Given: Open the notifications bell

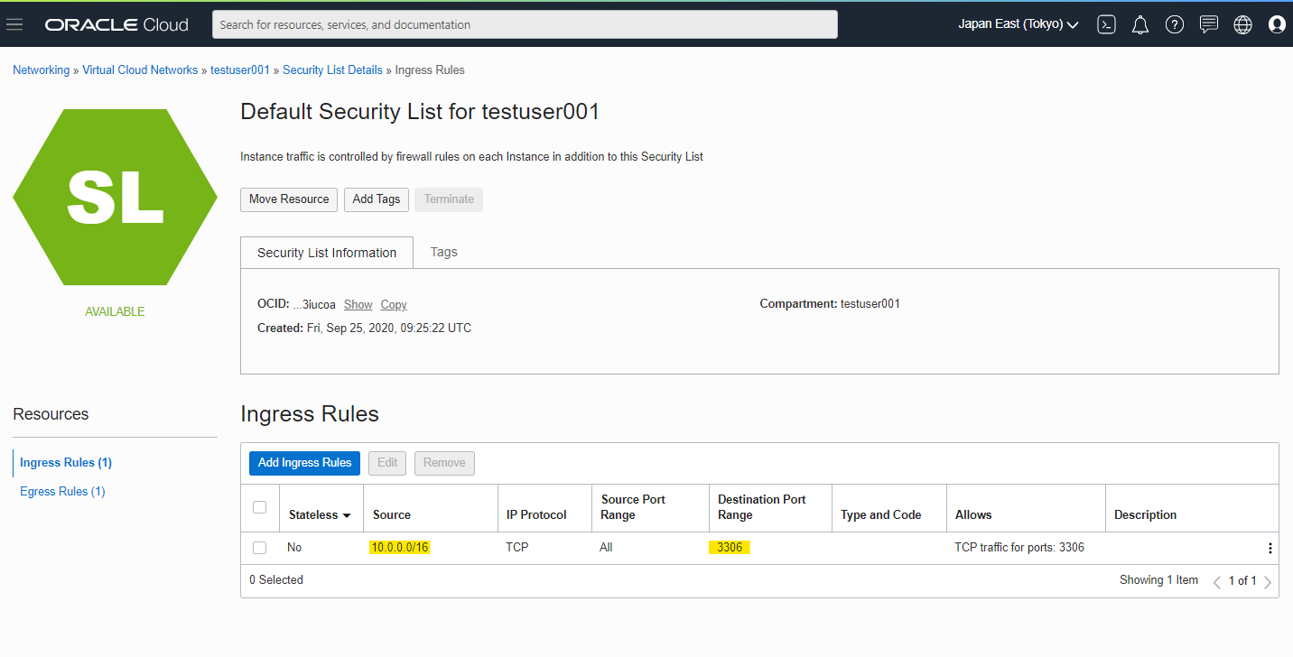Looking at the screenshot, I should [1140, 24].
